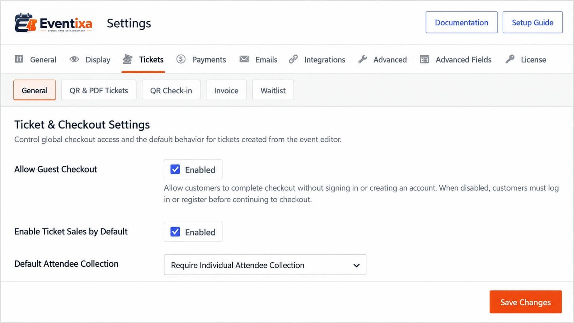Click the Advanced Fields form icon

pyautogui.click(x=424, y=60)
